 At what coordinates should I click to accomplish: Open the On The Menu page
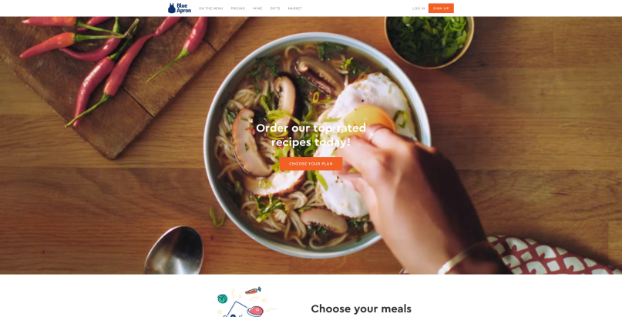click(x=210, y=8)
